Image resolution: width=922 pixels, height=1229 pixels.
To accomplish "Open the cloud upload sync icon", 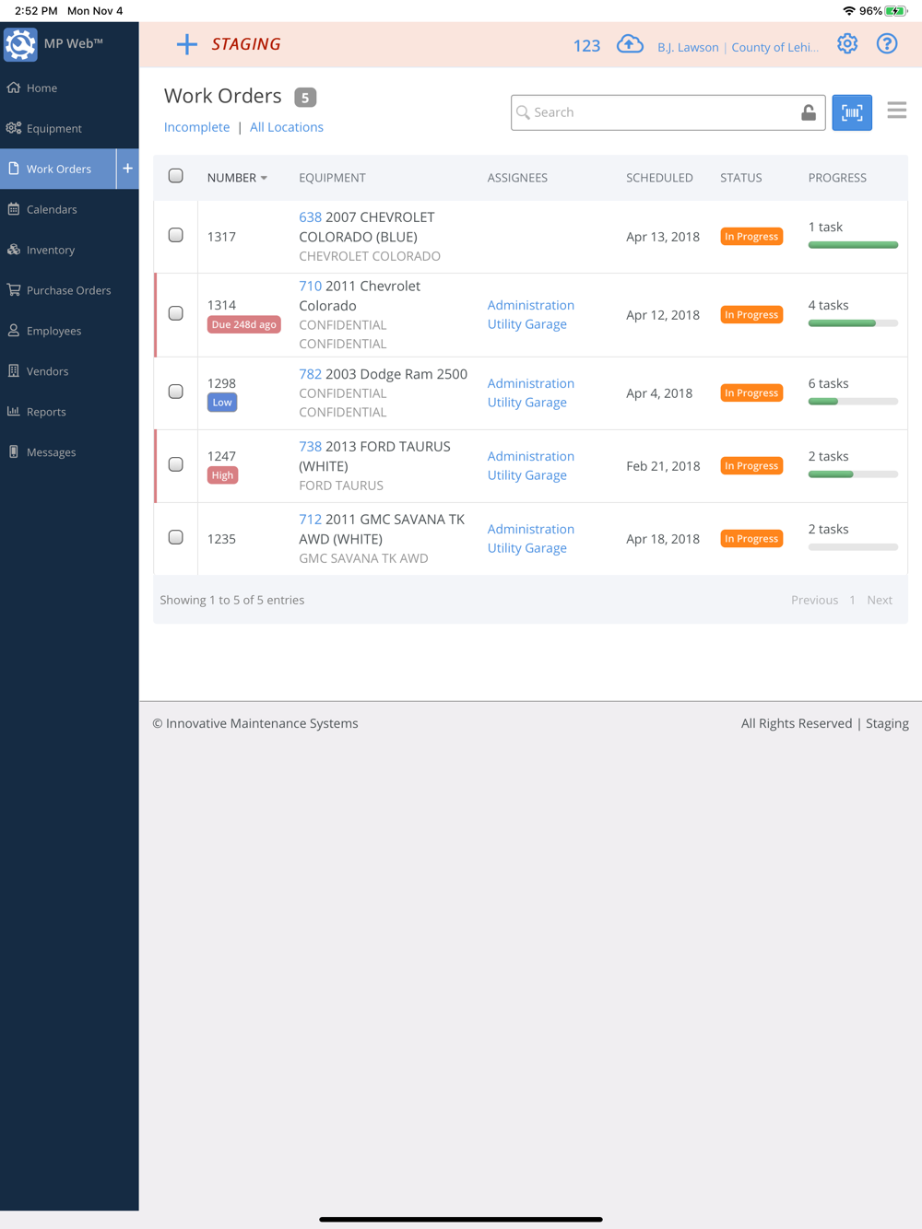I will coord(630,44).
